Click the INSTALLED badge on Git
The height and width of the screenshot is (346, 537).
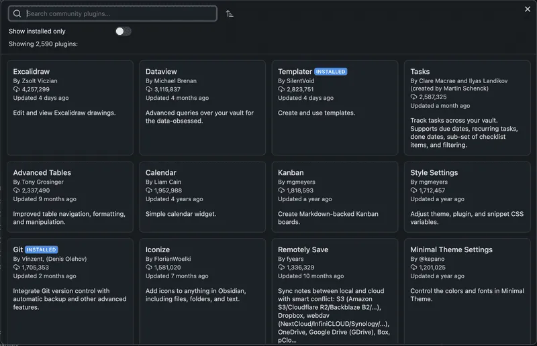[42, 249]
